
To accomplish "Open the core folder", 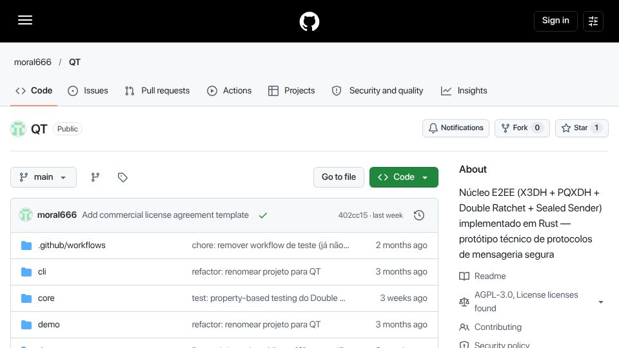I will (x=46, y=298).
